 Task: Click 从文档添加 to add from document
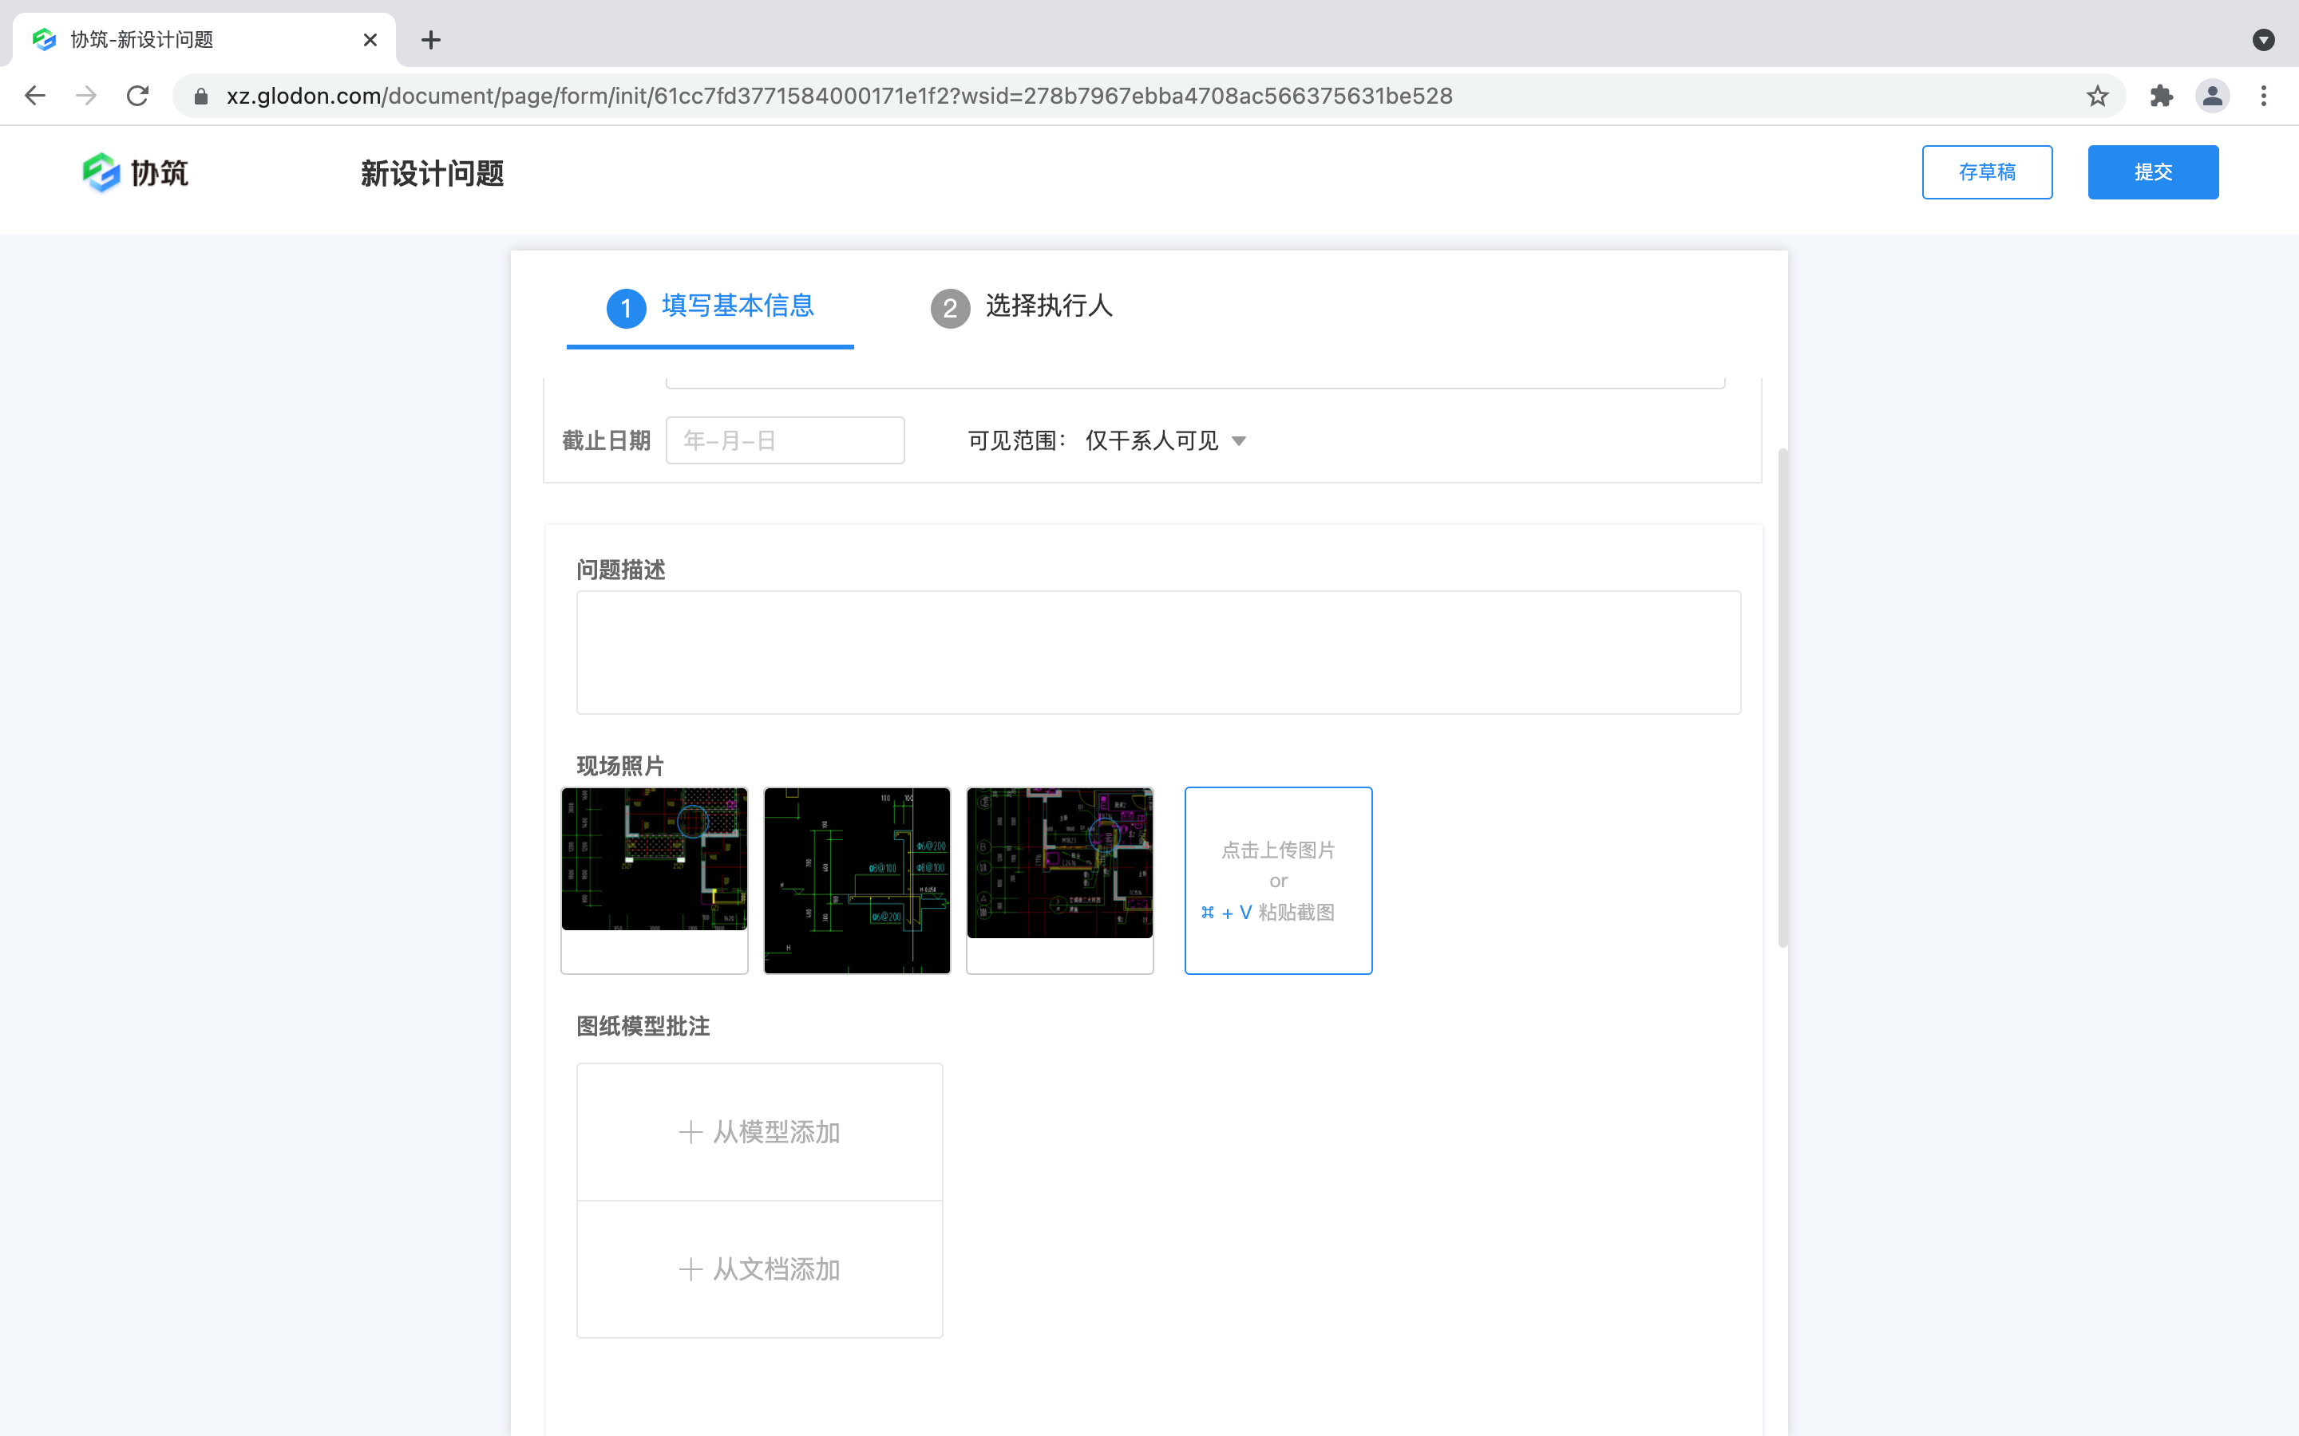(759, 1268)
